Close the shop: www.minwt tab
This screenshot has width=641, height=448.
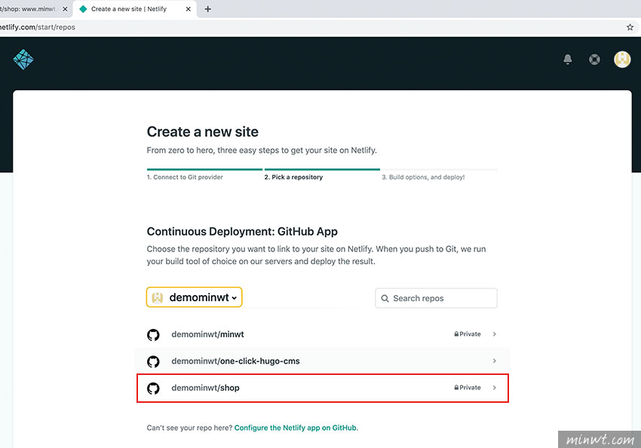pyautogui.click(x=65, y=9)
